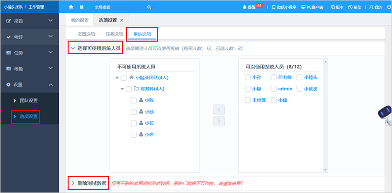The width and height of the screenshot is (392, 193).
Task: Check the 小睦头团队(4人) checkbox
Action: [123, 78]
